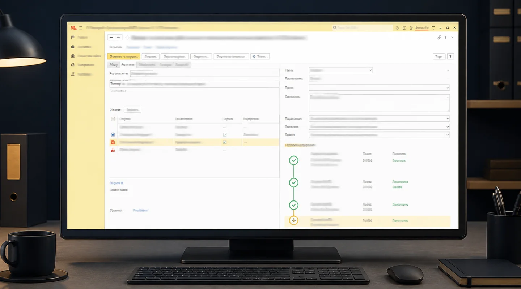521x289 pixels.
Task: Open the middle of three stacked dropdowns
Action: pyautogui.click(x=379, y=127)
